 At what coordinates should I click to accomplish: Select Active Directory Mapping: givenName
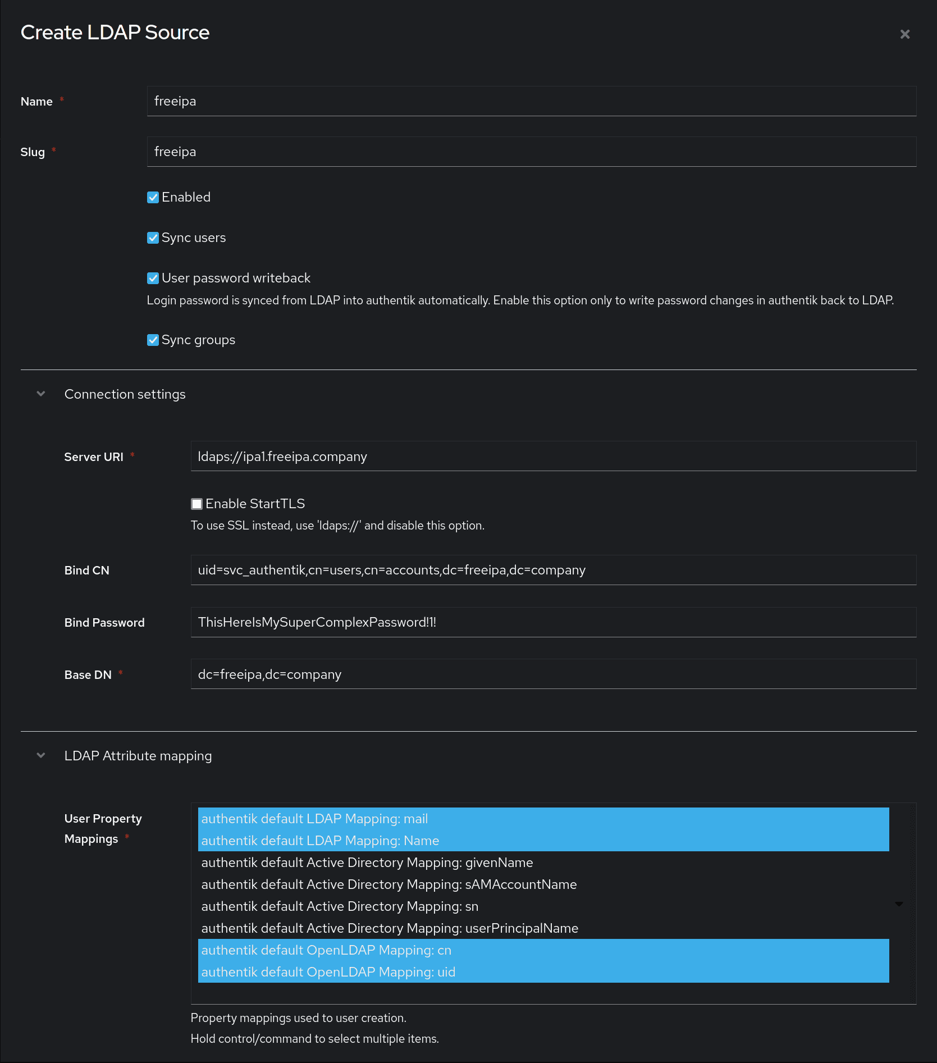(367, 863)
